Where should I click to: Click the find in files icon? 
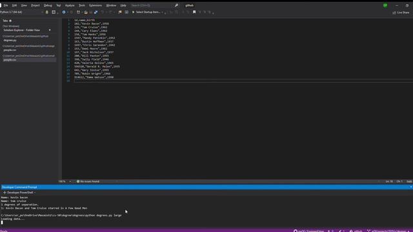[x=120, y=12]
